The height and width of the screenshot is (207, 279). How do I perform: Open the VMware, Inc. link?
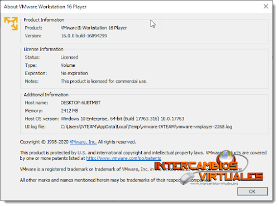[83, 142]
